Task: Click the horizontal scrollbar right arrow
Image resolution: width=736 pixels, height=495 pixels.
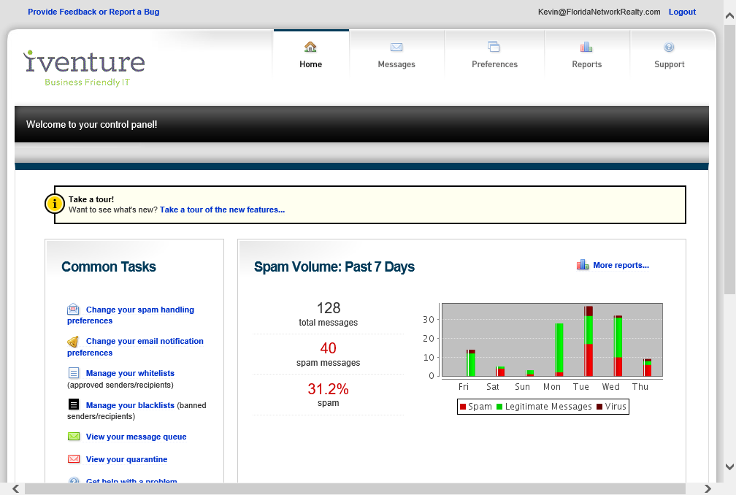Action: point(708,489)
